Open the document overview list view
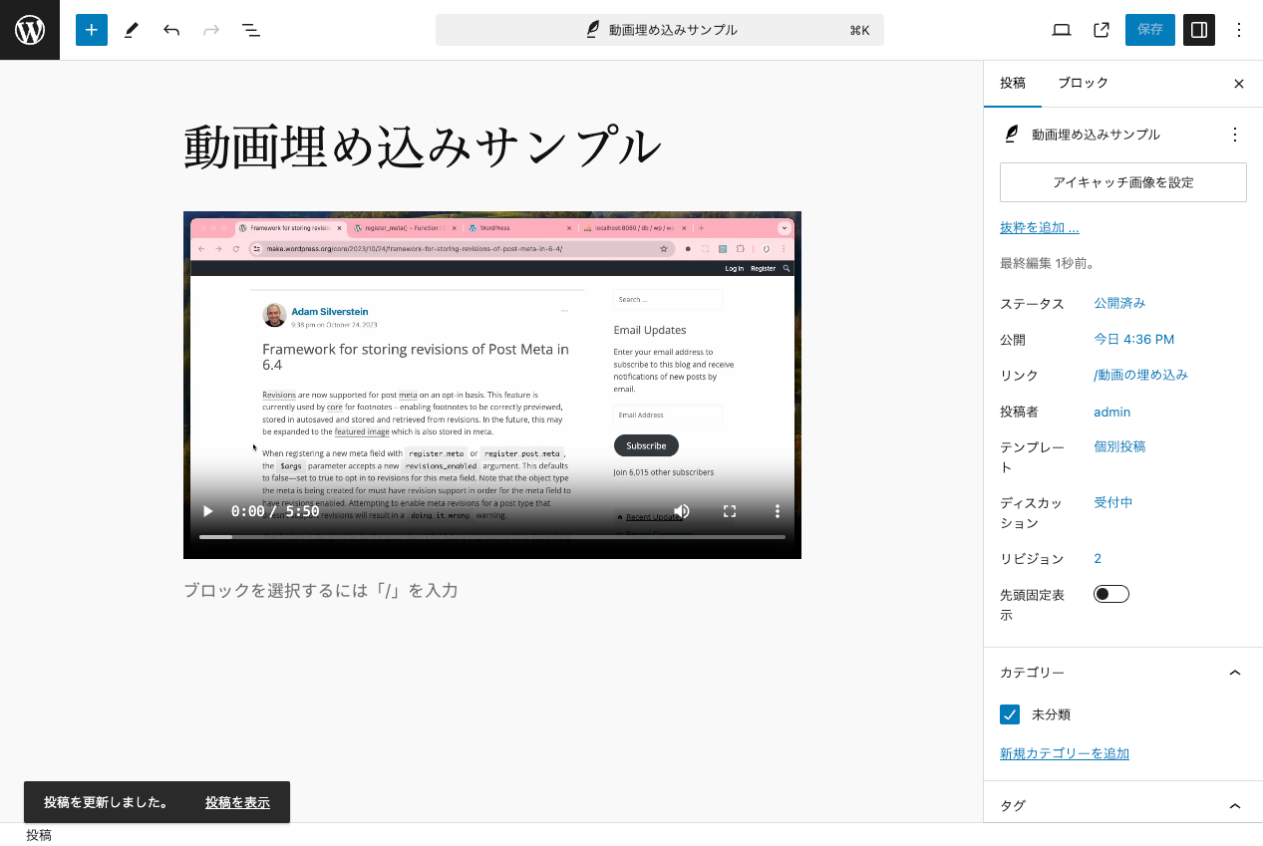 [251, 30]
